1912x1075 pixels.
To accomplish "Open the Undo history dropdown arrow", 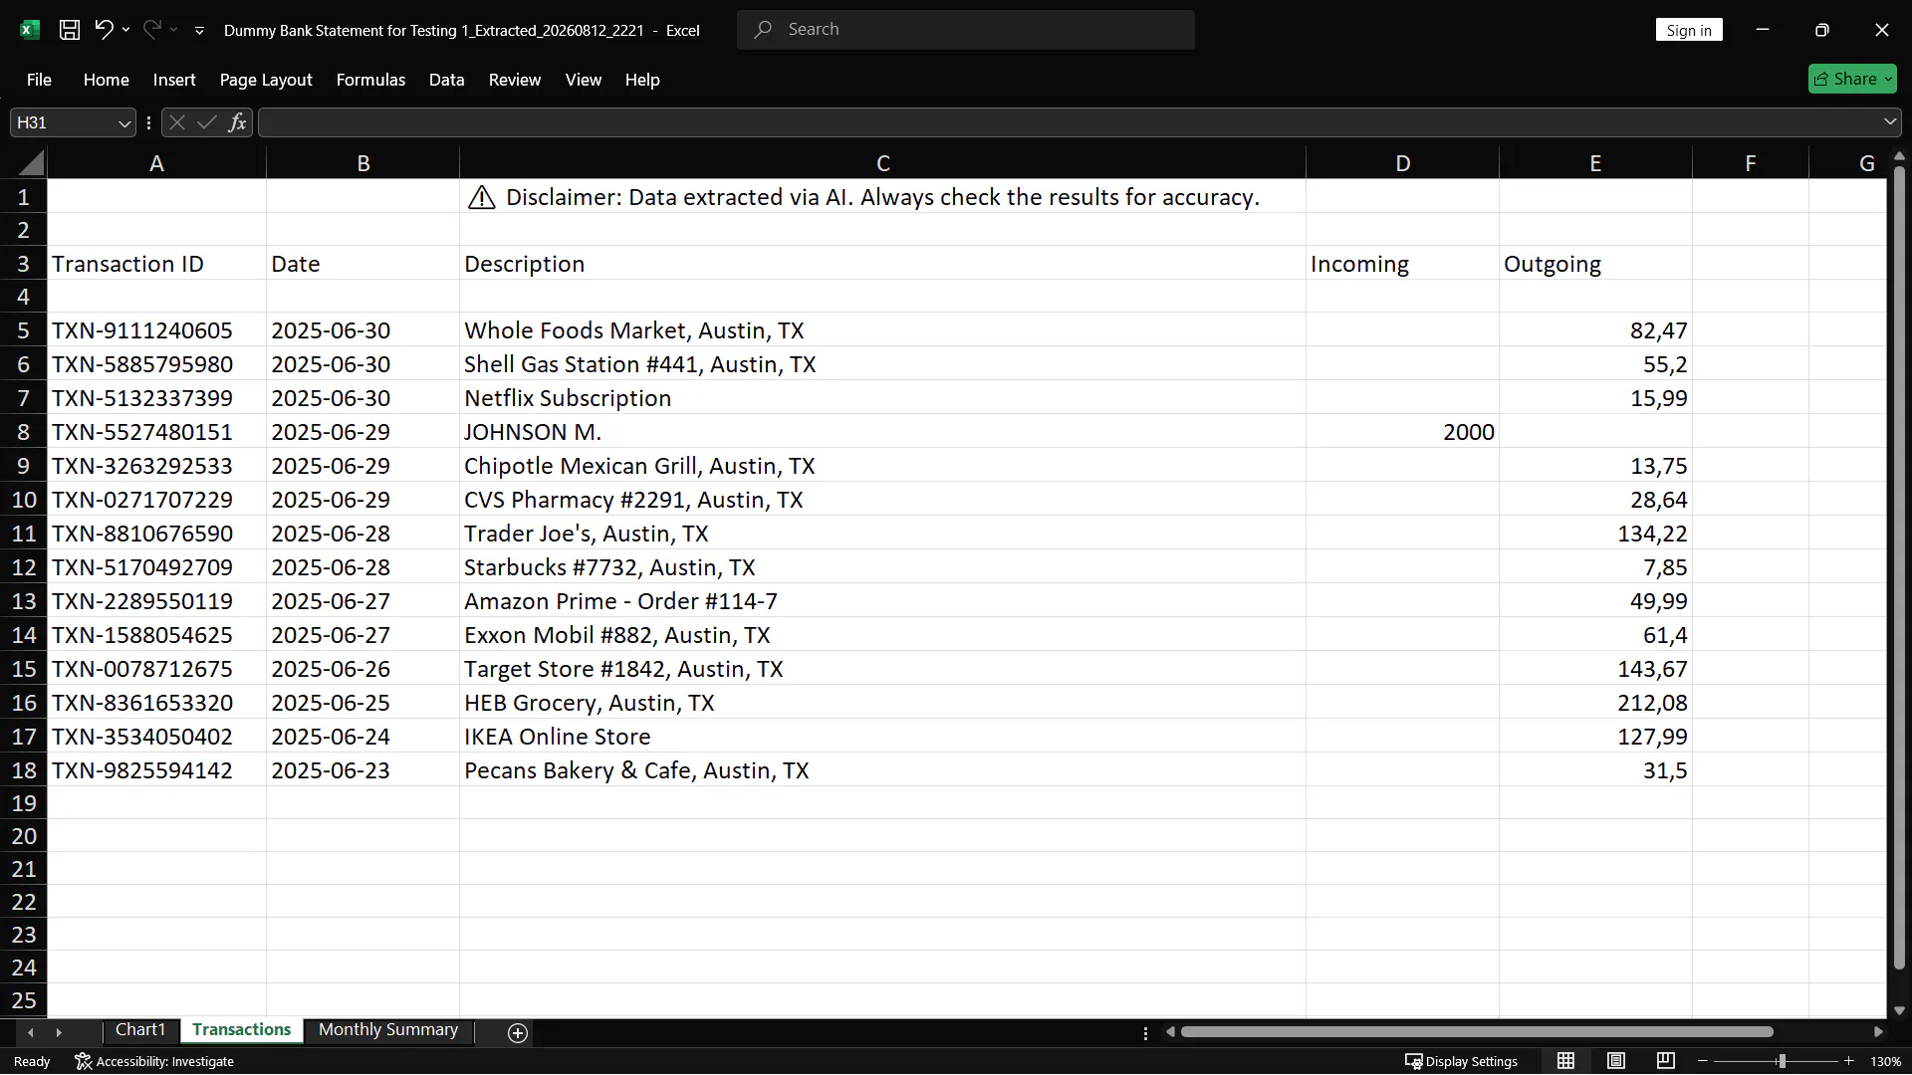I will (x=125, y=30).
